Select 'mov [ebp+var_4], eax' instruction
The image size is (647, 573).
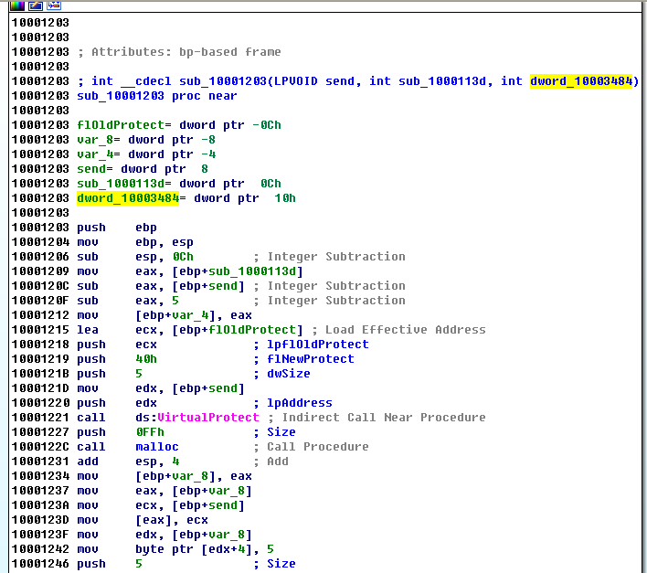click(x=164, y=315)
